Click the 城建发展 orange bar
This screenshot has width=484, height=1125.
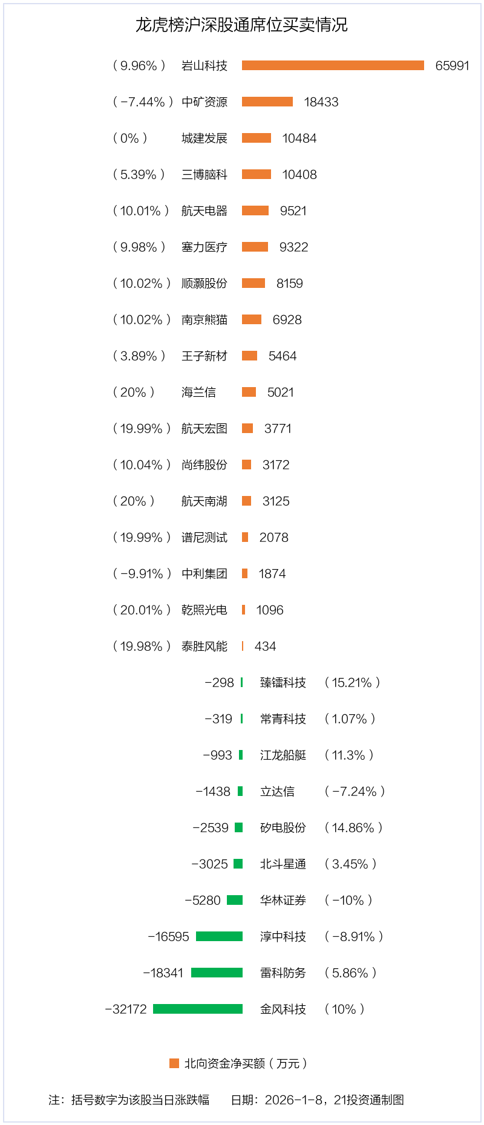pyautogui.click(x=257, y=138)
